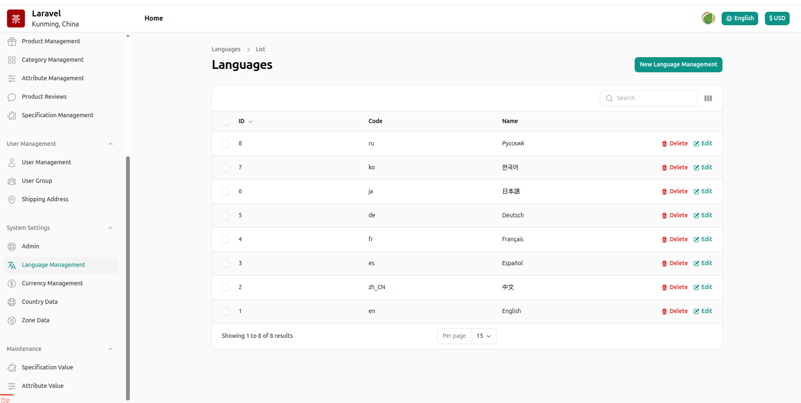The height and width of the screenshot is (403, 801).
Task: Click the Country Data globe icon
Action: click(x=12, y=302)
